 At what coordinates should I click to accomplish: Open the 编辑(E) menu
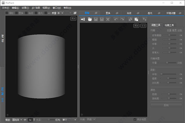[15, 8]
